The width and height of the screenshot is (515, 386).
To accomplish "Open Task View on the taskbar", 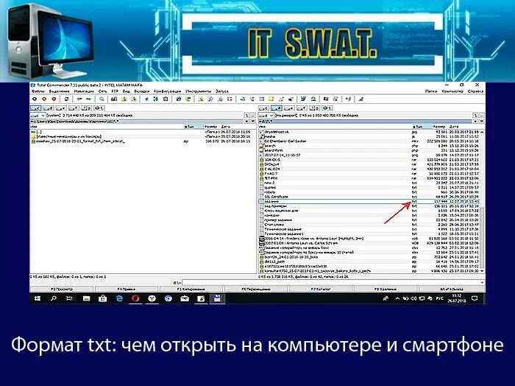I will click(69, 298).
